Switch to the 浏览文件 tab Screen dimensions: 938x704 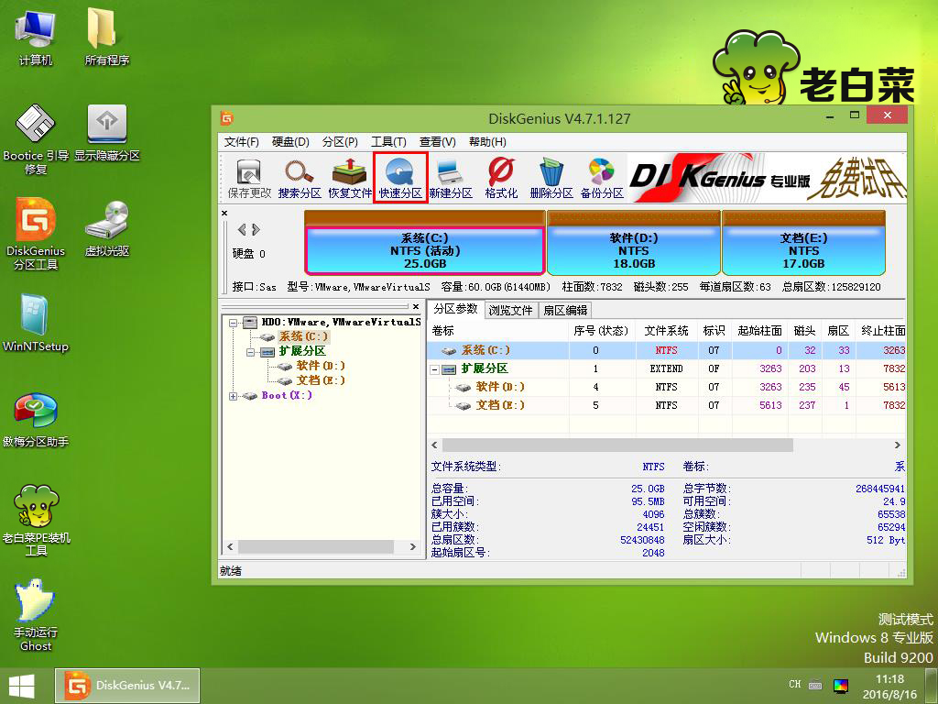point(510,310)
